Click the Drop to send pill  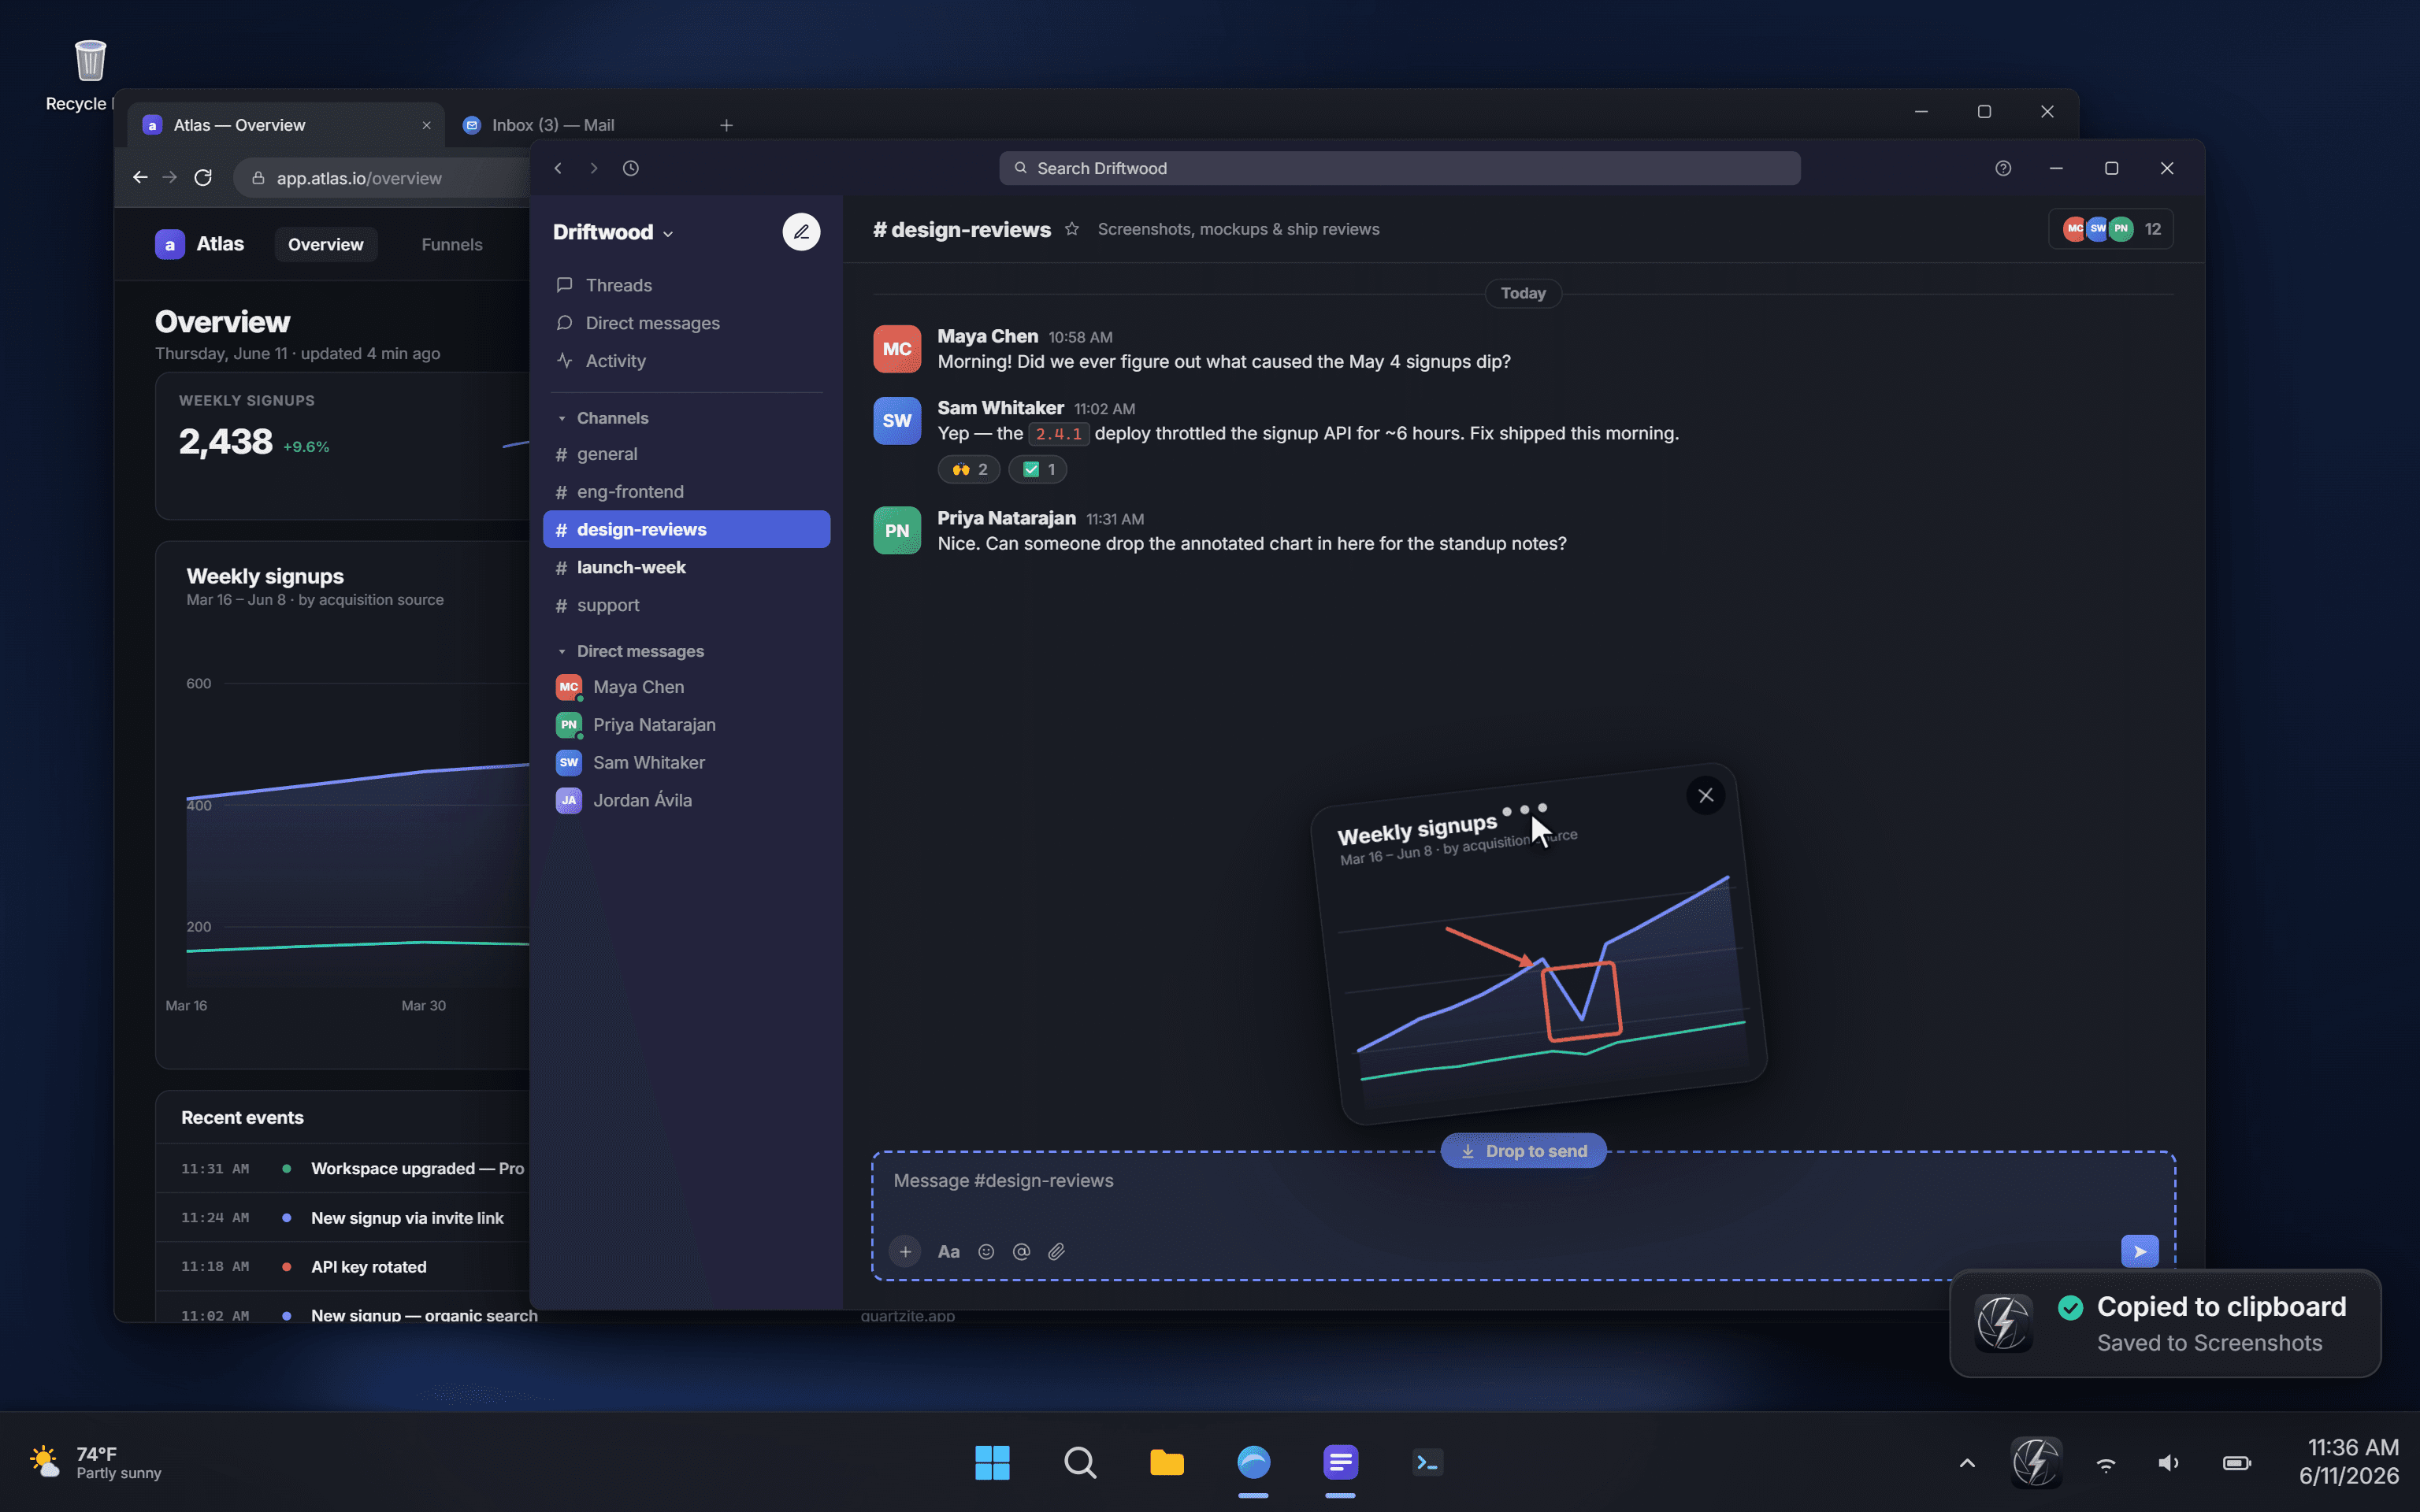[1524, 1151]
